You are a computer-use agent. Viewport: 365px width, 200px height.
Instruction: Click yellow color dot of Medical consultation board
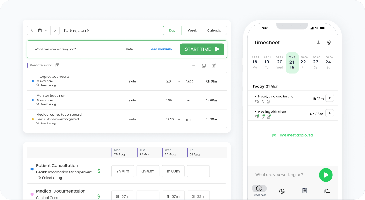click(x=33, y=119)
